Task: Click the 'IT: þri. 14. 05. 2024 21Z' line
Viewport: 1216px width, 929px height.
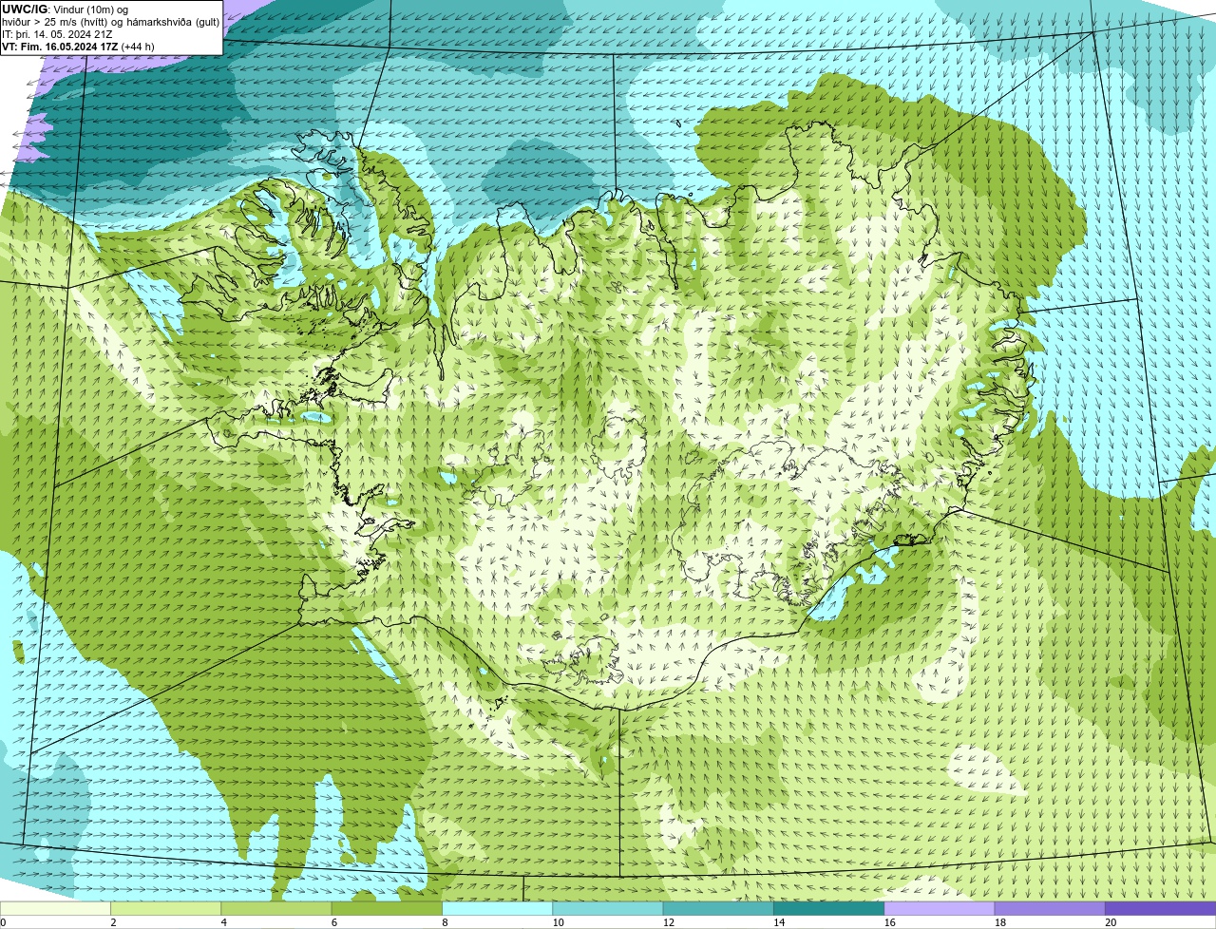Action: click(59, 34)
